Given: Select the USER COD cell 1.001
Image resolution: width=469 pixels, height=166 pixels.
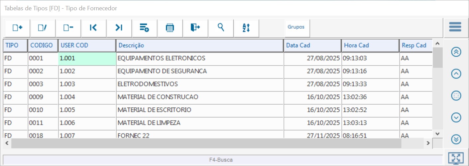Looking at the screenshot, I should (87, 58).
